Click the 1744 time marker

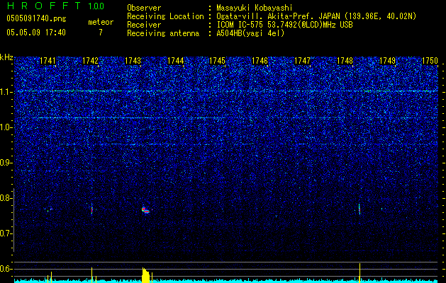point(176,61)
